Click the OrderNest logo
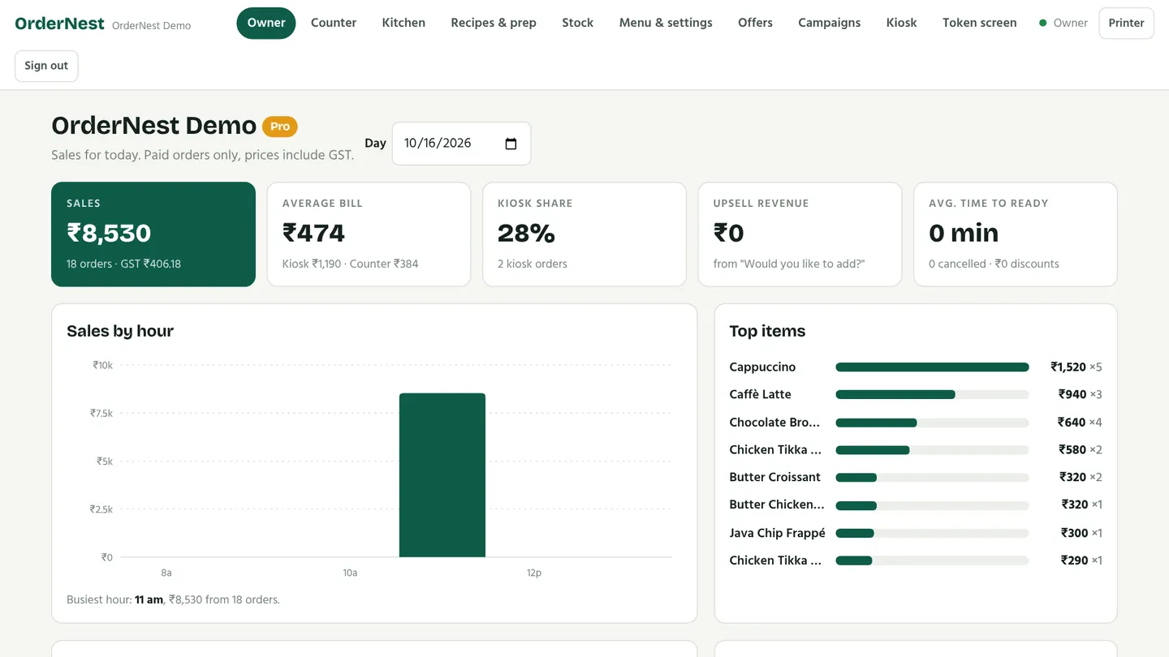Image resolution: width=1169 pixels, height=657 pixels. coord(60,24)
